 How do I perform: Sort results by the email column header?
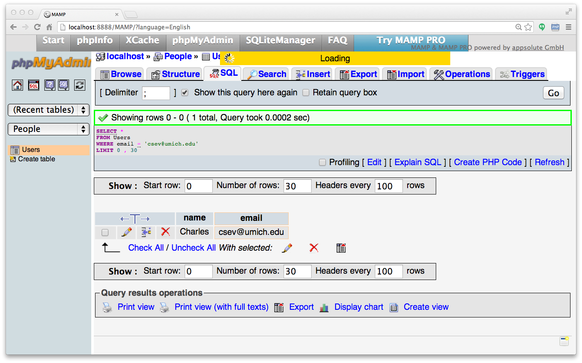point(251,218)
